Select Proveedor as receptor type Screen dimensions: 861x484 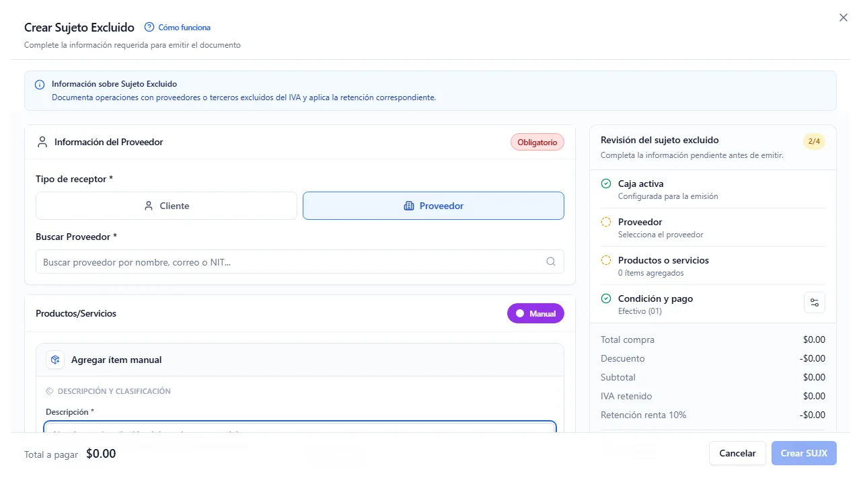pos(433,206)
